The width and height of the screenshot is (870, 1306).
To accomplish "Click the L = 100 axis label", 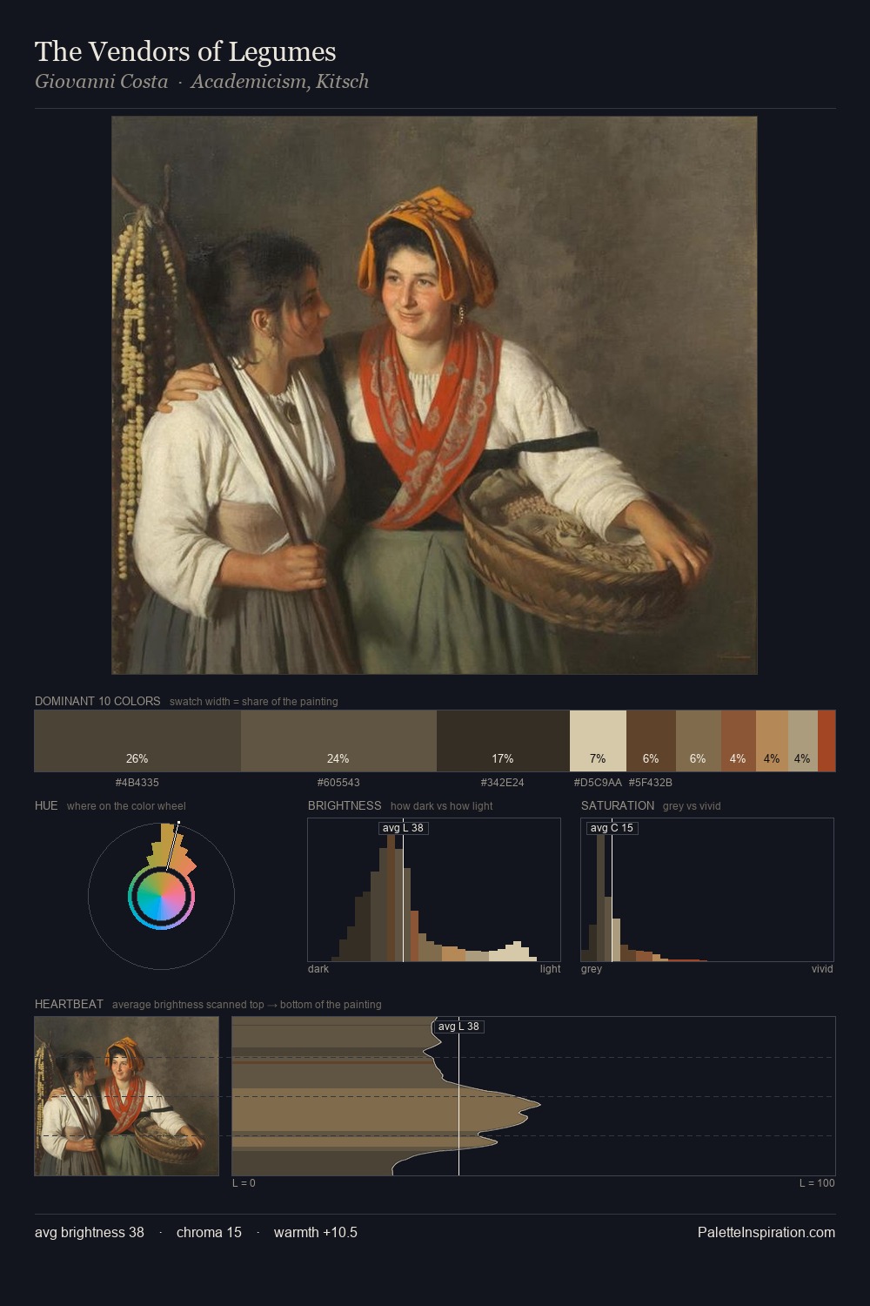I will tap(817, 1183).
